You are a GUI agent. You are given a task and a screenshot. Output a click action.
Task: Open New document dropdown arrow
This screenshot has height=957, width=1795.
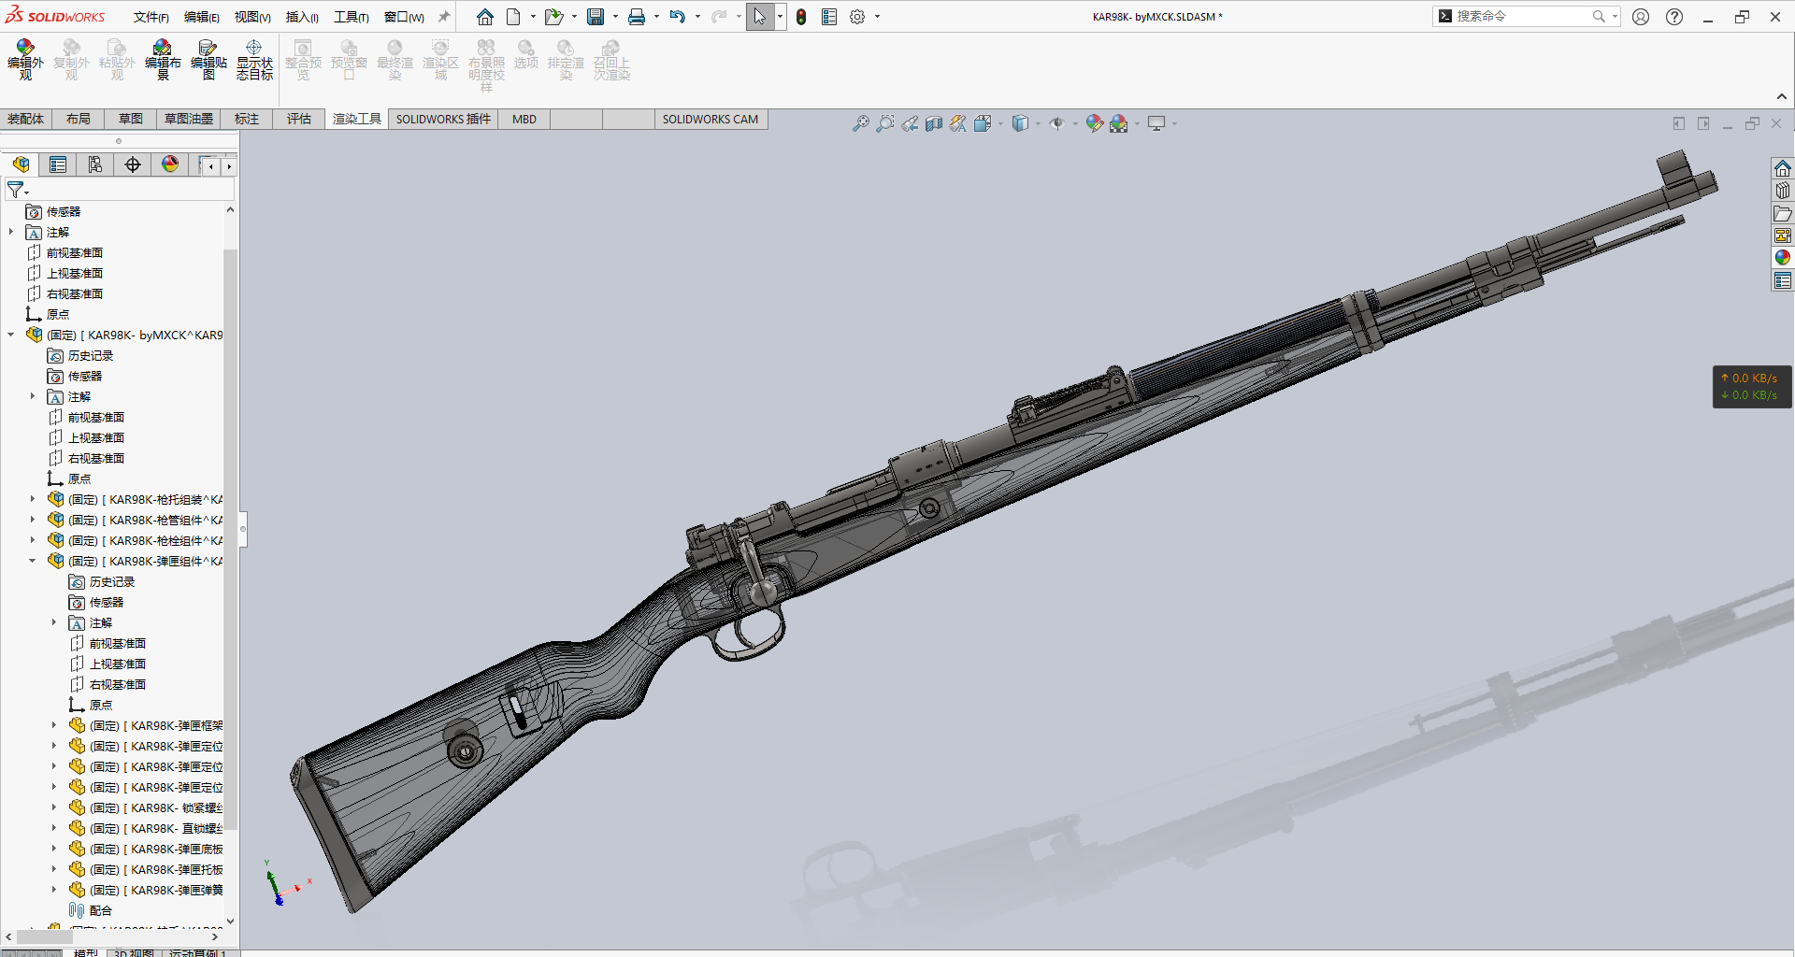pos(533,17)
